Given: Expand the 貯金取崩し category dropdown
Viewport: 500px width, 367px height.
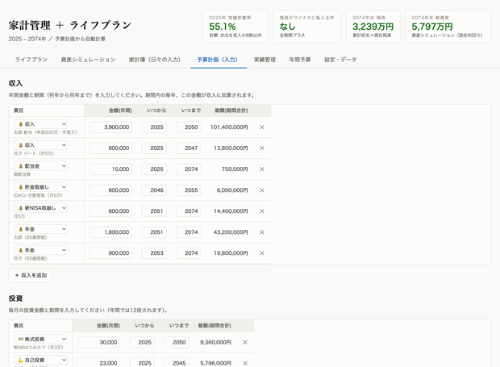Looking at the screenshot, I should click(40, 187).
